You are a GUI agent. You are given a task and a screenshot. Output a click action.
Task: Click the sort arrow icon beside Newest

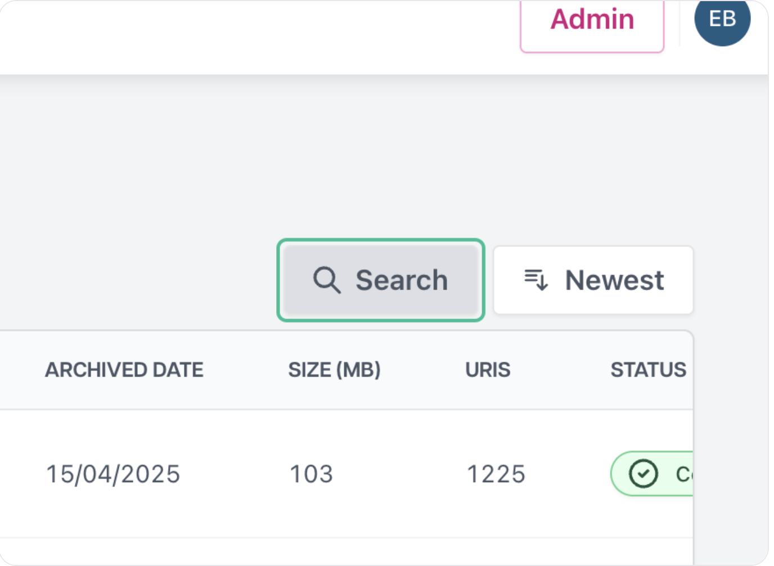536,280
